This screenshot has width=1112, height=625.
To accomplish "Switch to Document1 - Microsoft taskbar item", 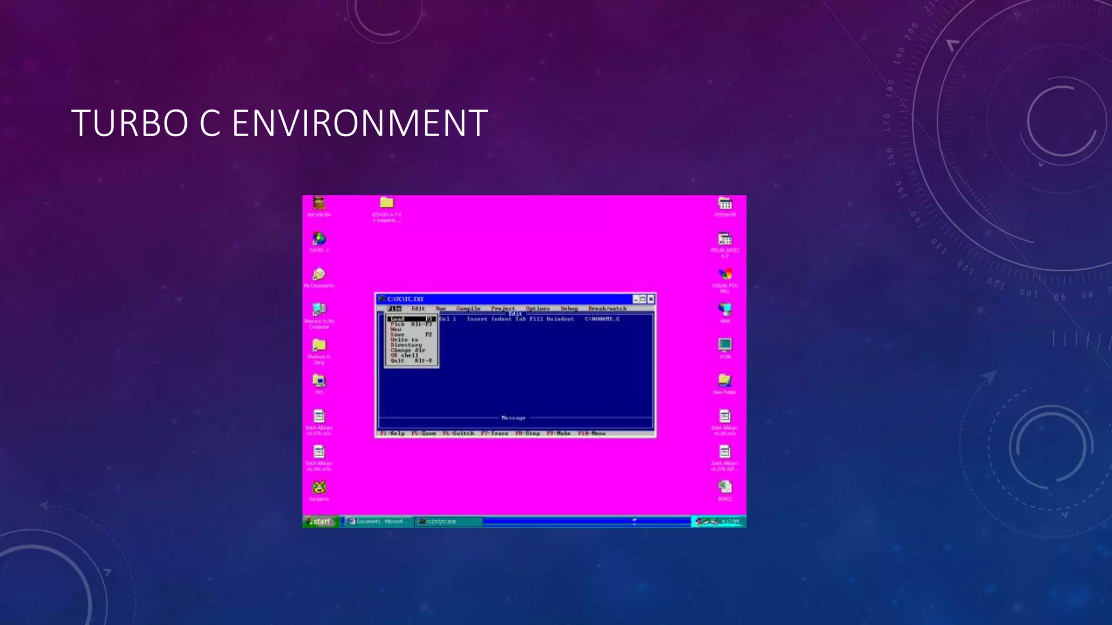I will coord(378,521).
